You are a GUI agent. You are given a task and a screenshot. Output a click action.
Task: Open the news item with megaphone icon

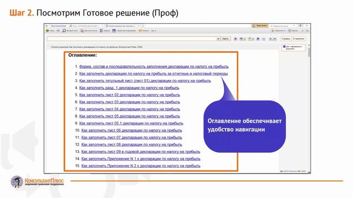(x=143, y=31)
